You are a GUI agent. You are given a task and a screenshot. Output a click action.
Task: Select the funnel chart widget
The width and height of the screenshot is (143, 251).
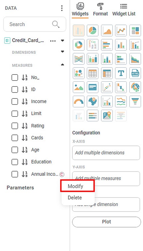pos(135,102)
